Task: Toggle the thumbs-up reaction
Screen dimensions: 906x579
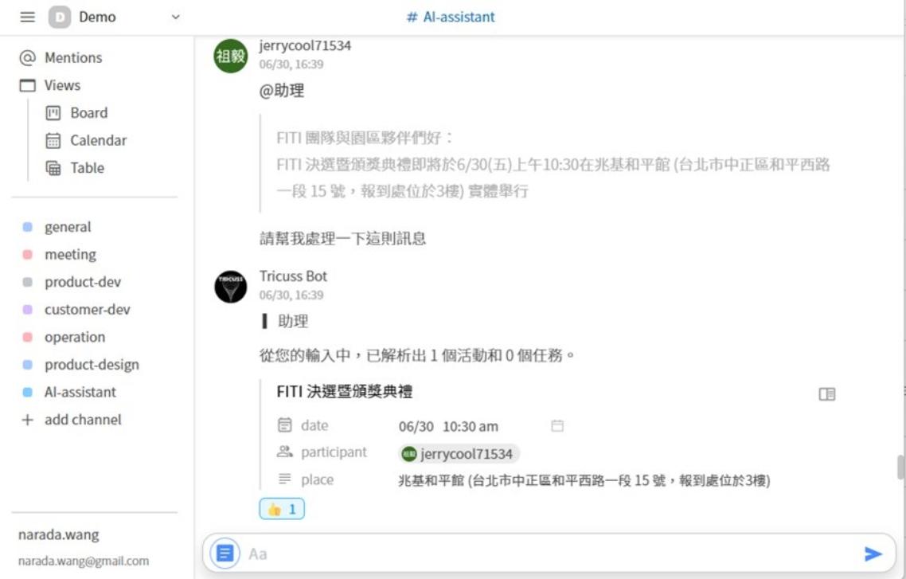Action: (x=281, y=509)
